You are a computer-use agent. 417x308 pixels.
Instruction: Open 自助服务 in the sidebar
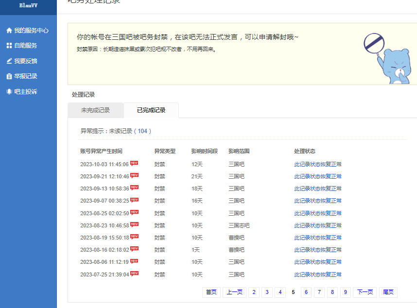[25, 46]
